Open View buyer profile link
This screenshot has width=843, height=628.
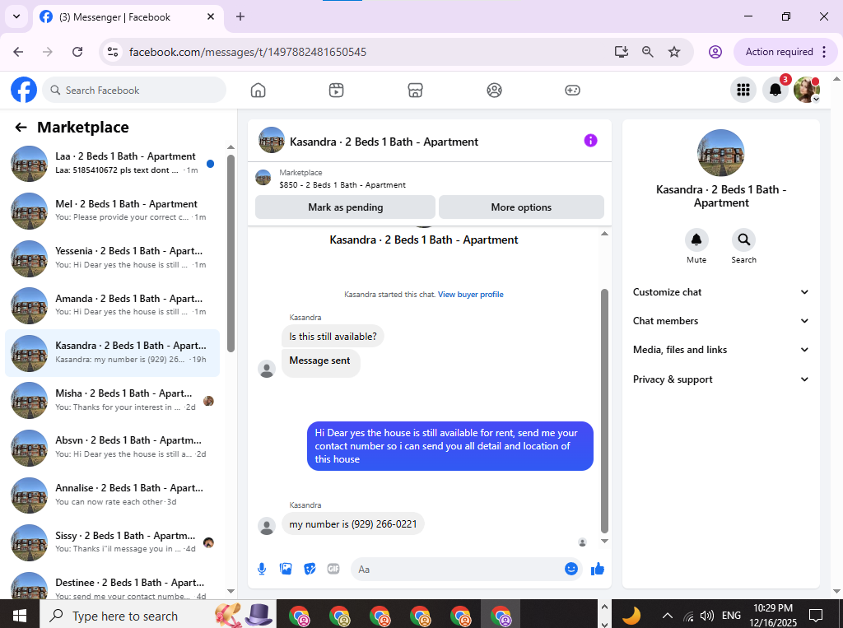point(470,295)
